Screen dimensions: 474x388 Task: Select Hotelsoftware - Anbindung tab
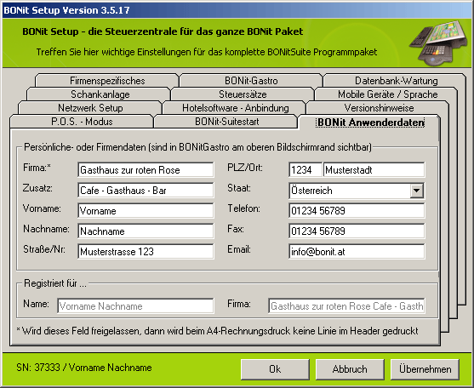235,107
